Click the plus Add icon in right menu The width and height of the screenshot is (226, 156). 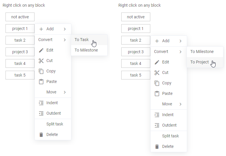[x=157, y=41]
